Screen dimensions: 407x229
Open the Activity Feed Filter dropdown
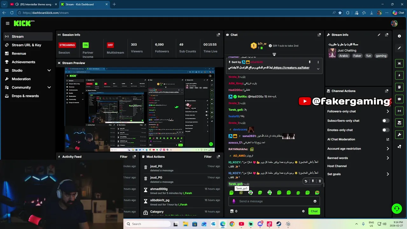(124, 157)
